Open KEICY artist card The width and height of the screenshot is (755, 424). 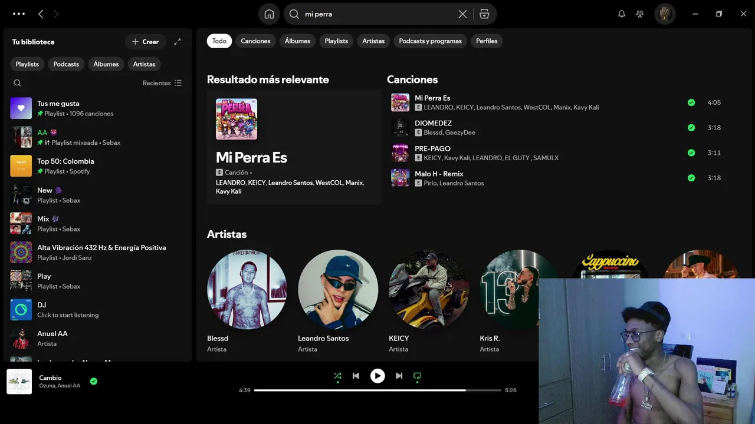tap(429, 302)
